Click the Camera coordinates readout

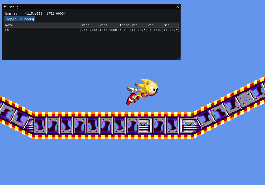[45, 13]
